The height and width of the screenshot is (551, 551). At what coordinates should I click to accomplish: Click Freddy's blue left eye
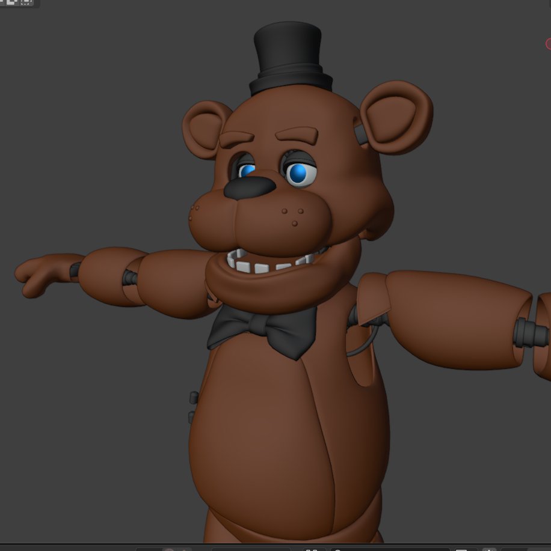pos(299,172)
